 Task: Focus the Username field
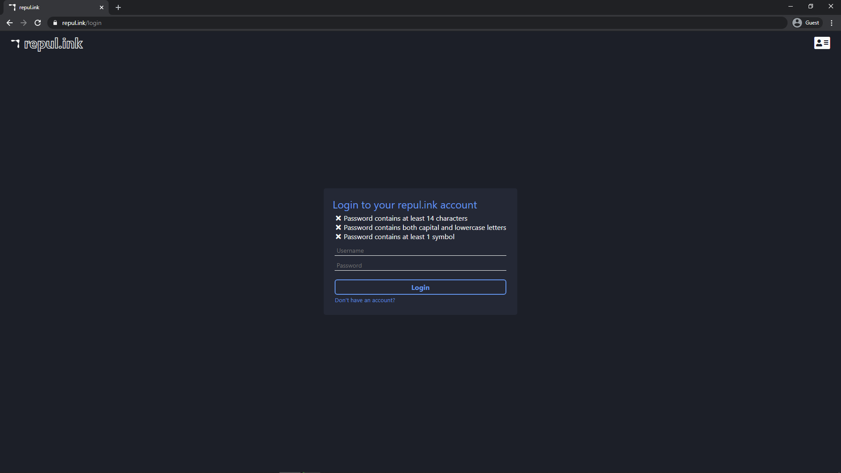pos(420,251)
